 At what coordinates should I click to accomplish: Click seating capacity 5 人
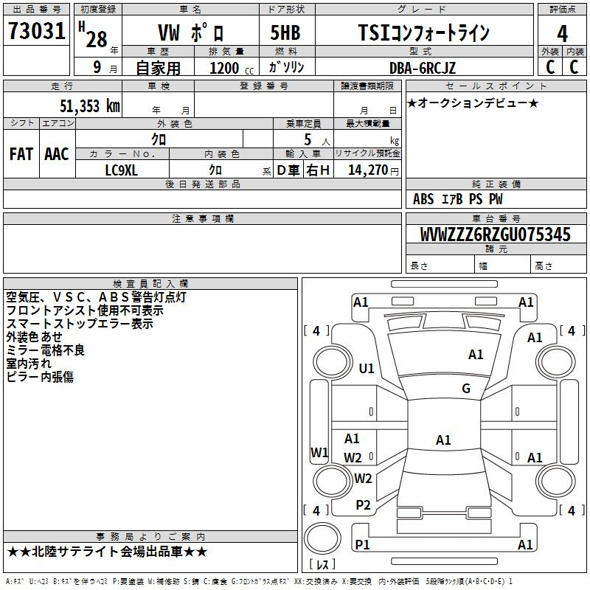click(317, 140)
